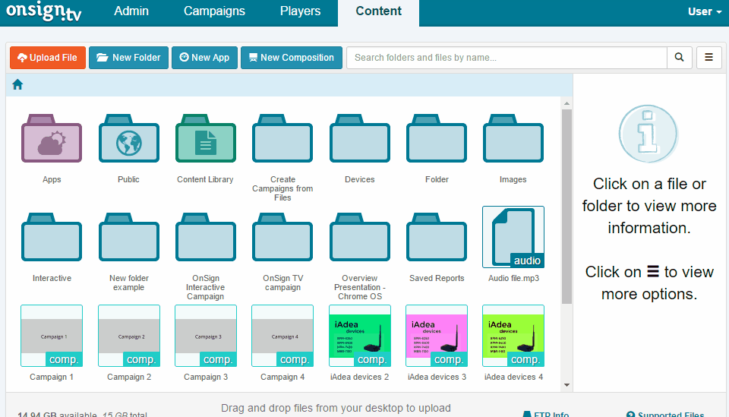Image resolution: width=729 pixels, height=417 pixels.
Task: Select the Campaign 3 composition thumbnail
Action: (206, 336)
